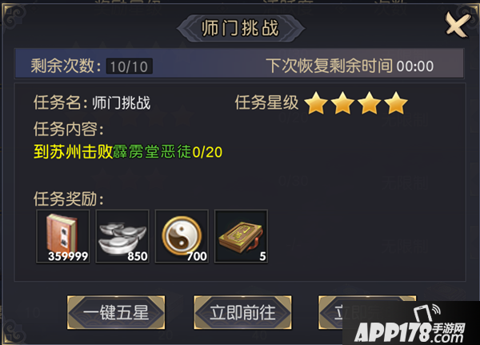
Task: Click the 一键五星 button
Action: (116, 312)
